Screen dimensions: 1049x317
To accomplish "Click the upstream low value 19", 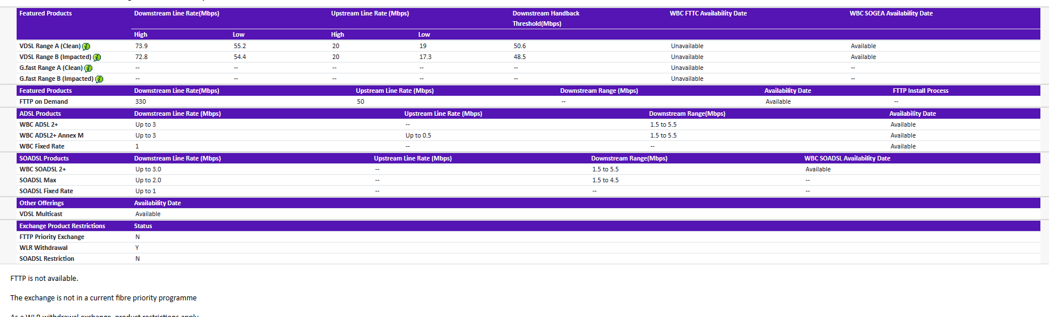I will (x=423, y=46).
